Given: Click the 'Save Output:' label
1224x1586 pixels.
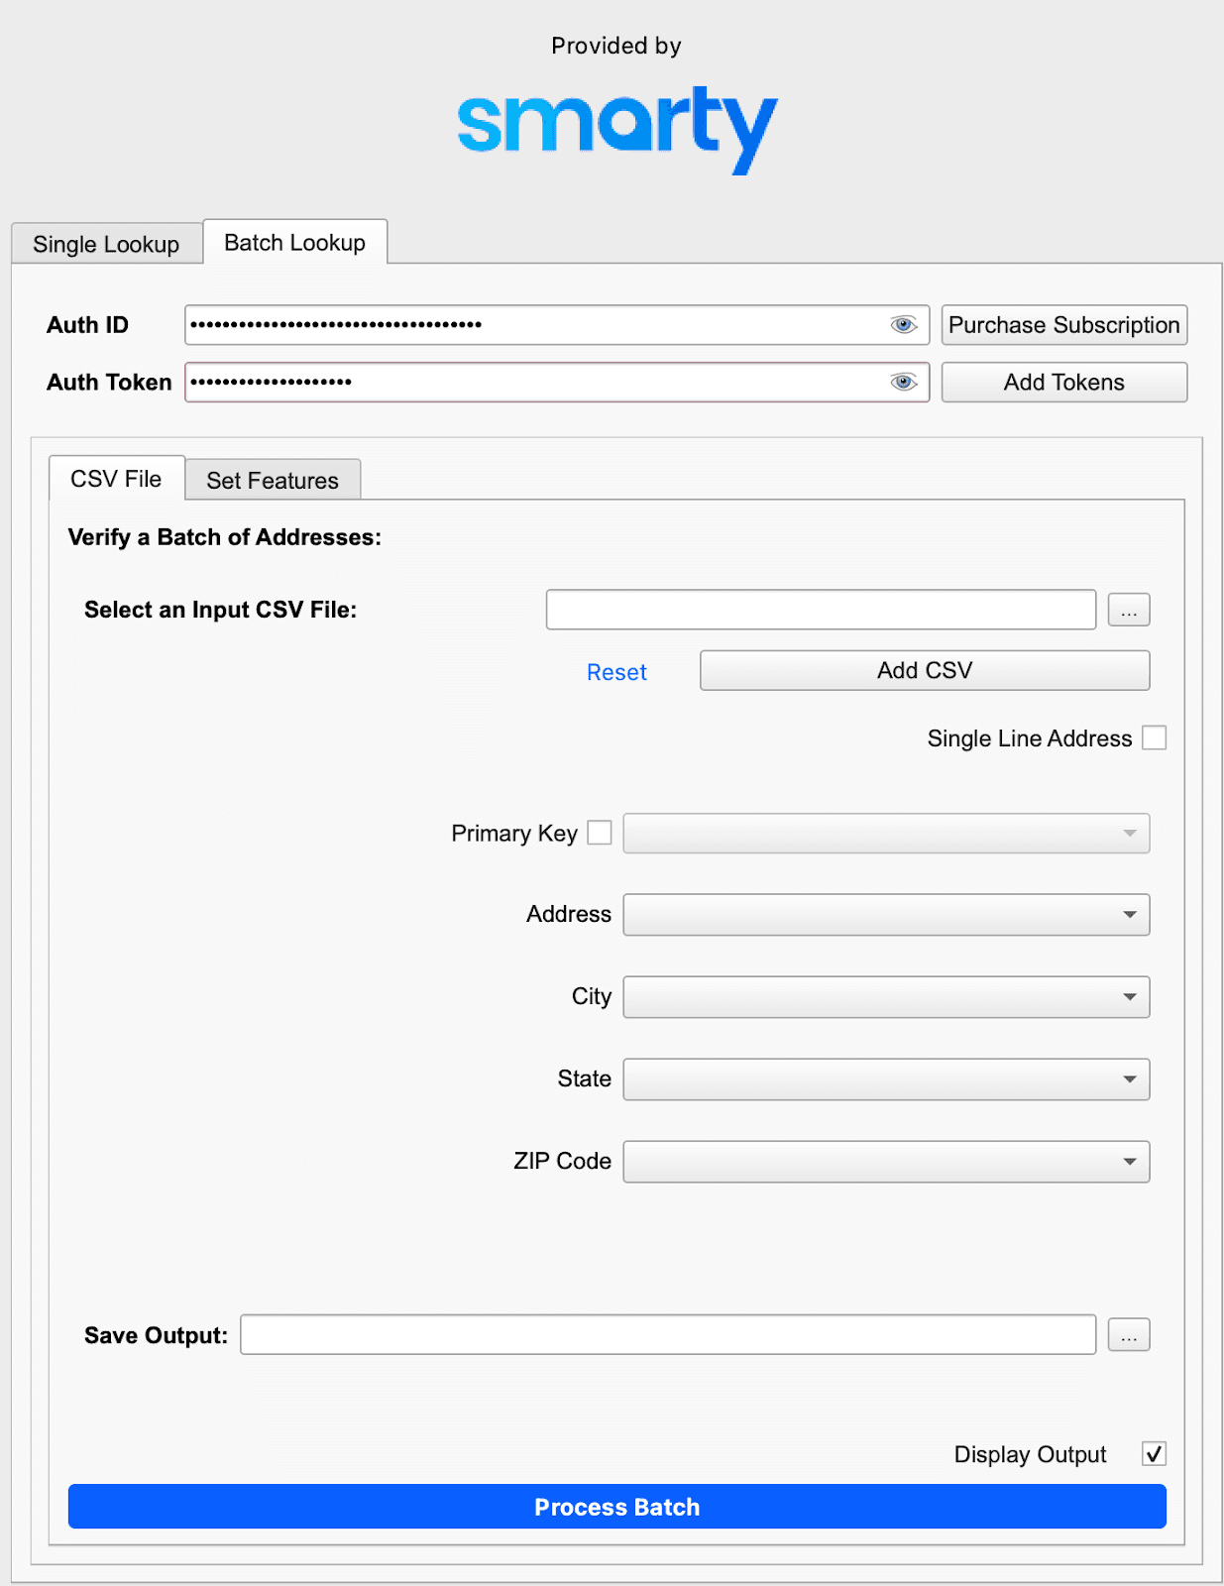Looking at the screenshot, I should 156,1335.
